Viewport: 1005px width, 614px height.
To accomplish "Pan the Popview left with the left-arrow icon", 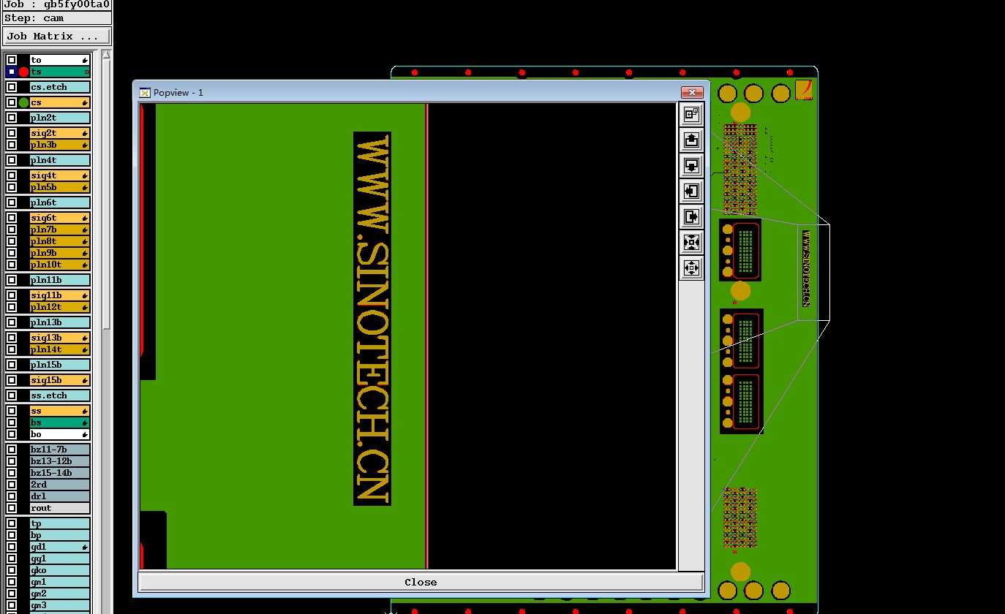I will pos(691,191).
